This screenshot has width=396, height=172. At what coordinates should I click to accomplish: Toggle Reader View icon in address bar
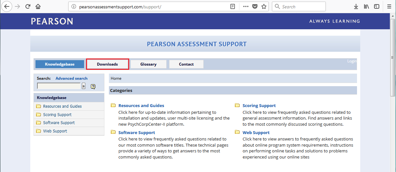(x=233, y=6)
